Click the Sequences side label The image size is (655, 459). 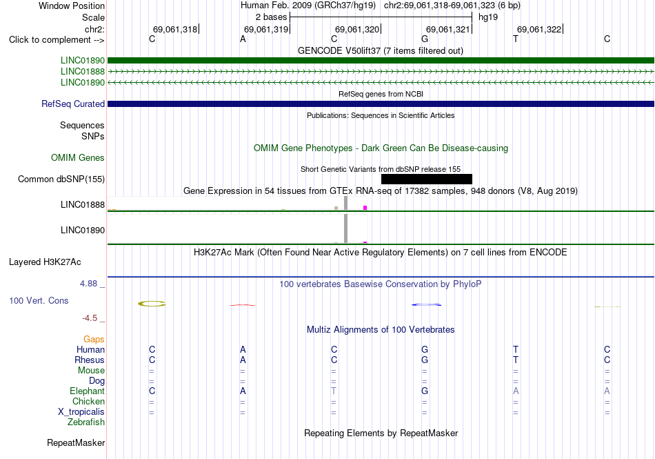pos(82,126)
